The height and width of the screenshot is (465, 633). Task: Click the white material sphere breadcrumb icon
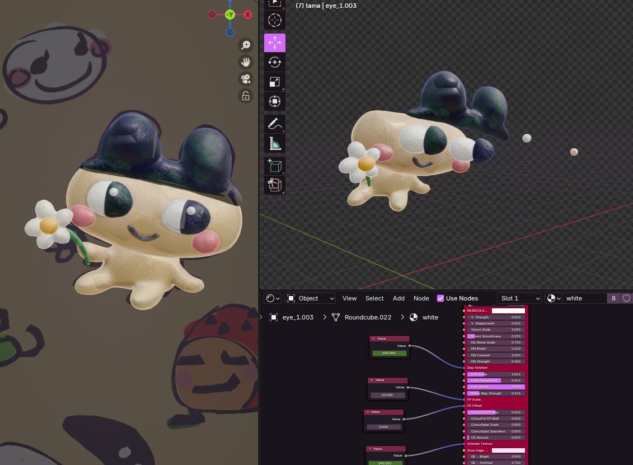414,317
